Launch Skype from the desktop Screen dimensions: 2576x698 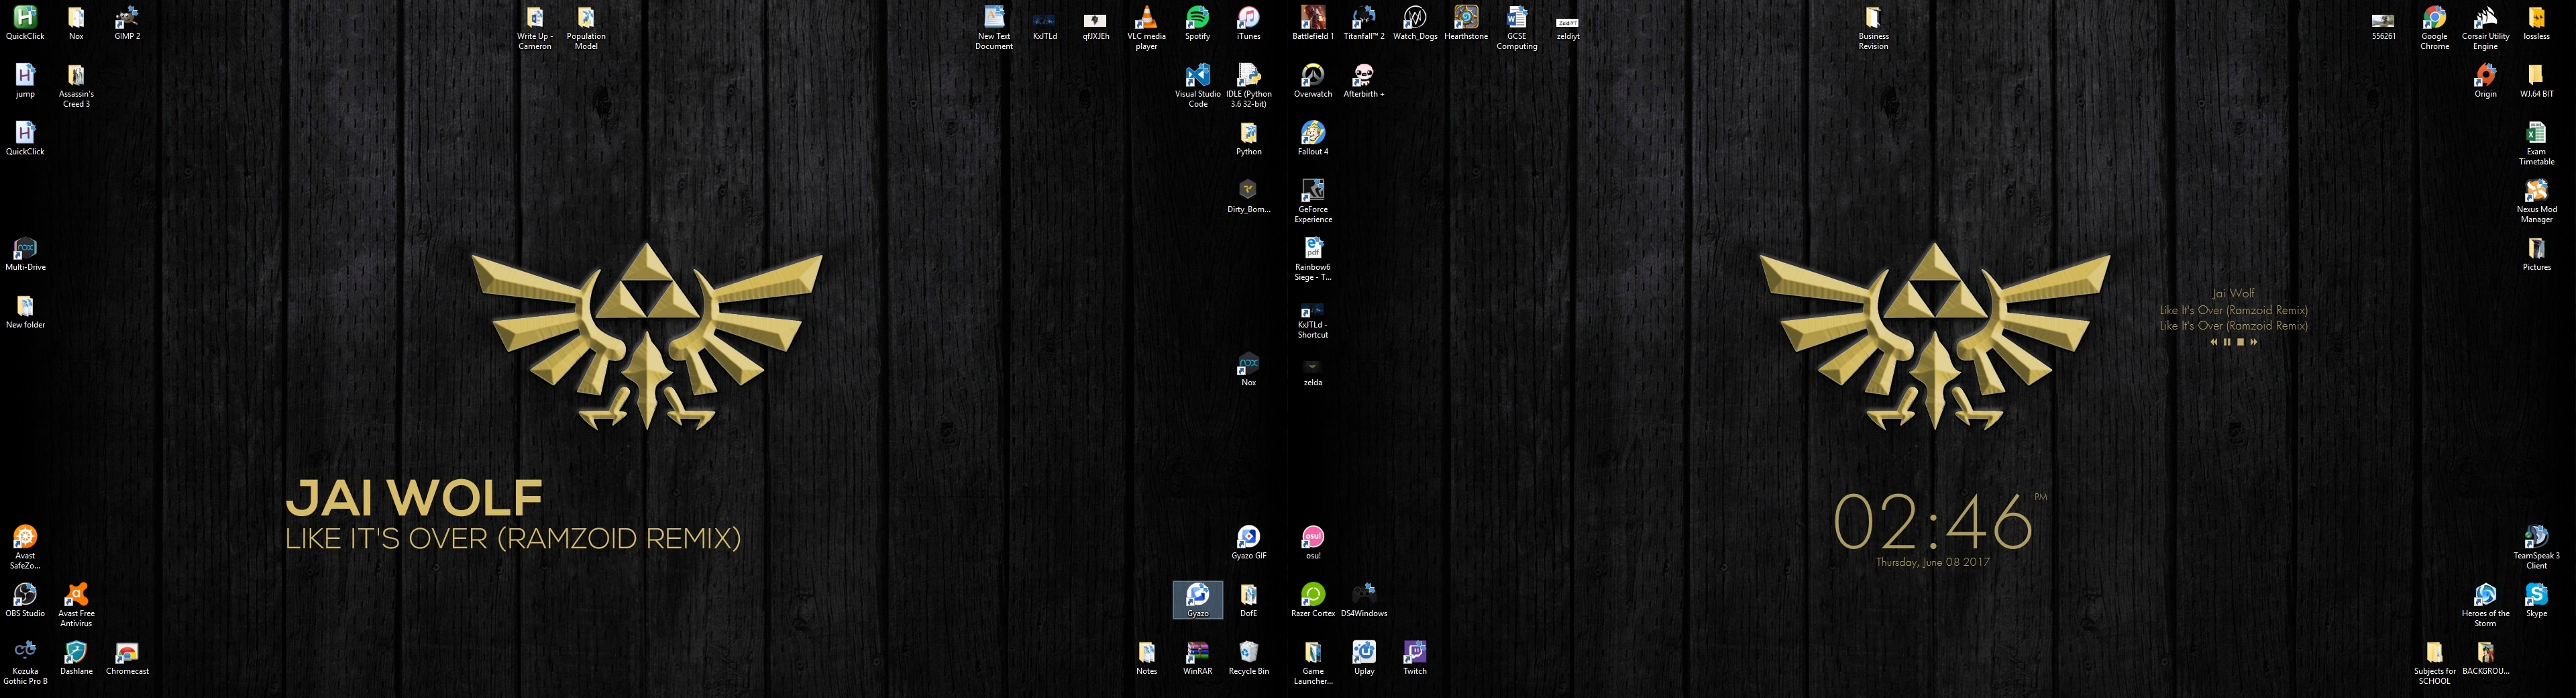[x=2536, y=601]
